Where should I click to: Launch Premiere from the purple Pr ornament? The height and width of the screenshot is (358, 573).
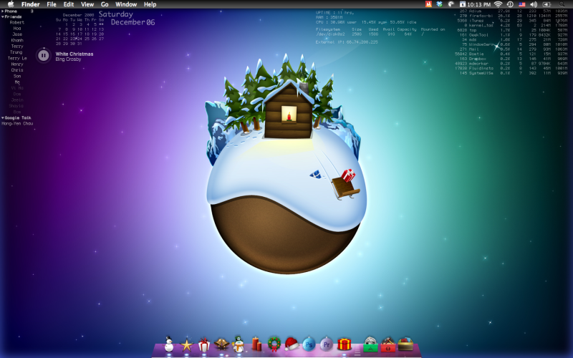(327, 344)
